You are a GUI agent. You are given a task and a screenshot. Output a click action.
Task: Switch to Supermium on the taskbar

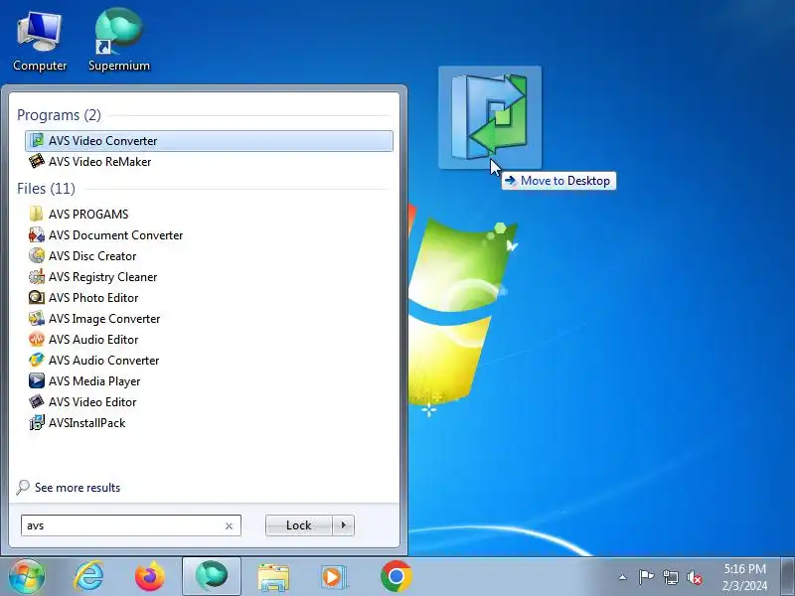point(212,576)
